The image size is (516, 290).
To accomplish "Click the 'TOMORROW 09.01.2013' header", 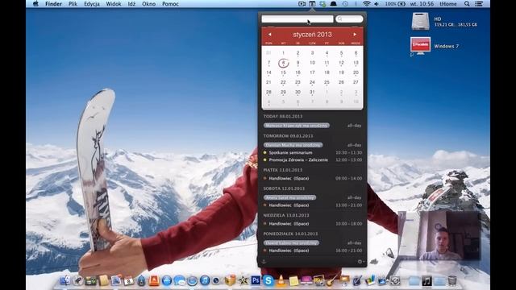I will tap(288, 136).
